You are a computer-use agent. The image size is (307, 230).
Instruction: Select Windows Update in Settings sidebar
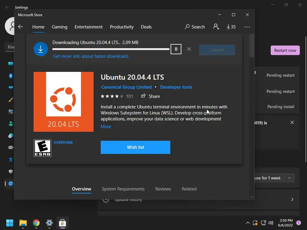point(10,184)
